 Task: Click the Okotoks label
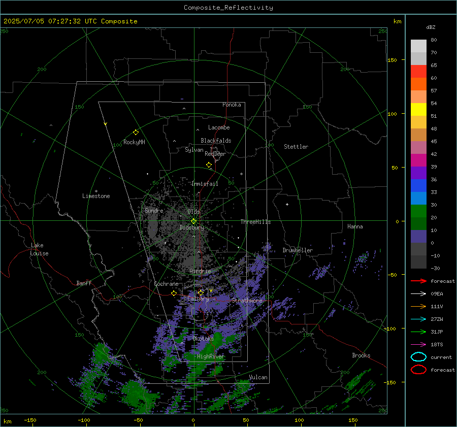click(203, 339)
